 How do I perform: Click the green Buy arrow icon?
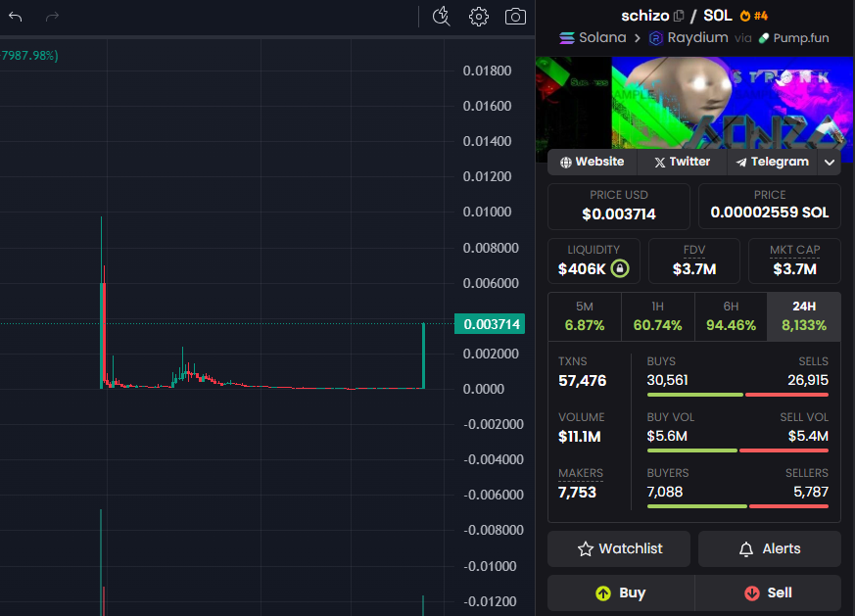click(603, 593)
